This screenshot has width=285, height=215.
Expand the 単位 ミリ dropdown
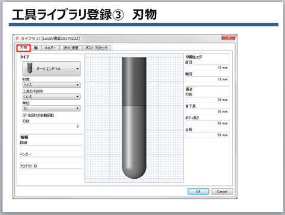tap(52, 108)
